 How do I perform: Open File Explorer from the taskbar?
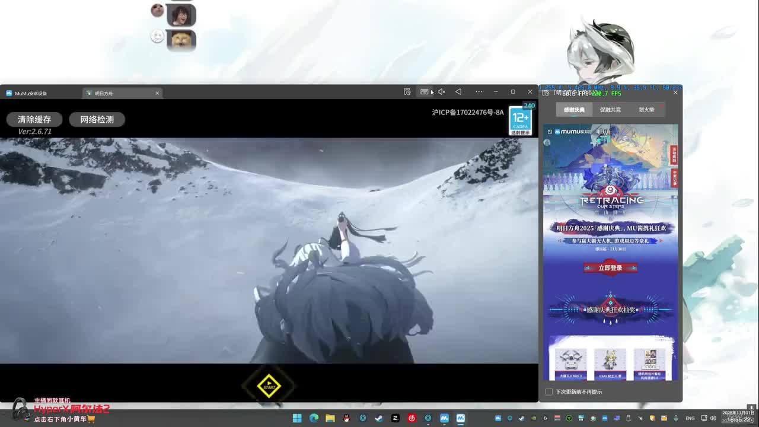[x=330, y=418]
